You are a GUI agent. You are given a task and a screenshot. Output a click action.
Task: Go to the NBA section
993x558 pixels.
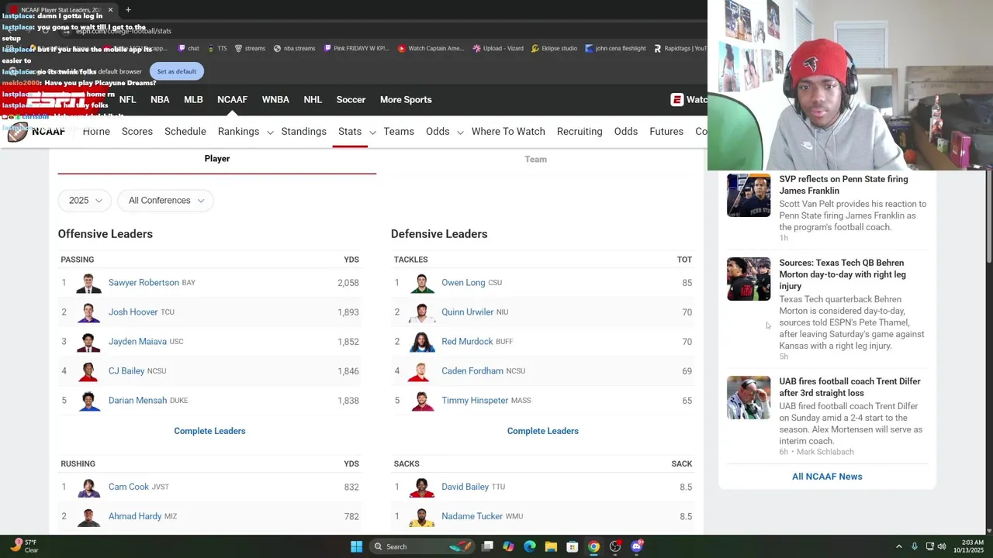[160, 99]
